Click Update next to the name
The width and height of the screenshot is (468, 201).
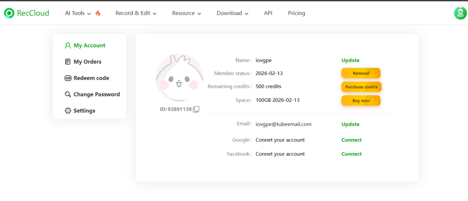coord(350,60)
